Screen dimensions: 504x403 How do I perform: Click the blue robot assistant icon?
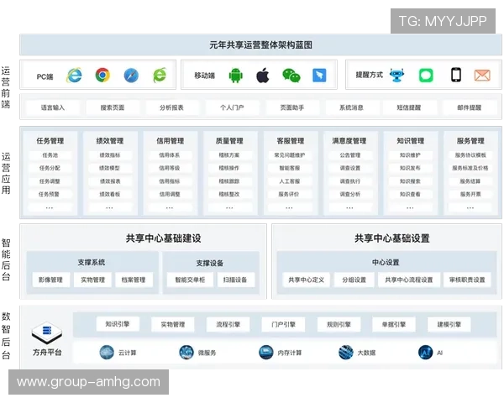397,76
